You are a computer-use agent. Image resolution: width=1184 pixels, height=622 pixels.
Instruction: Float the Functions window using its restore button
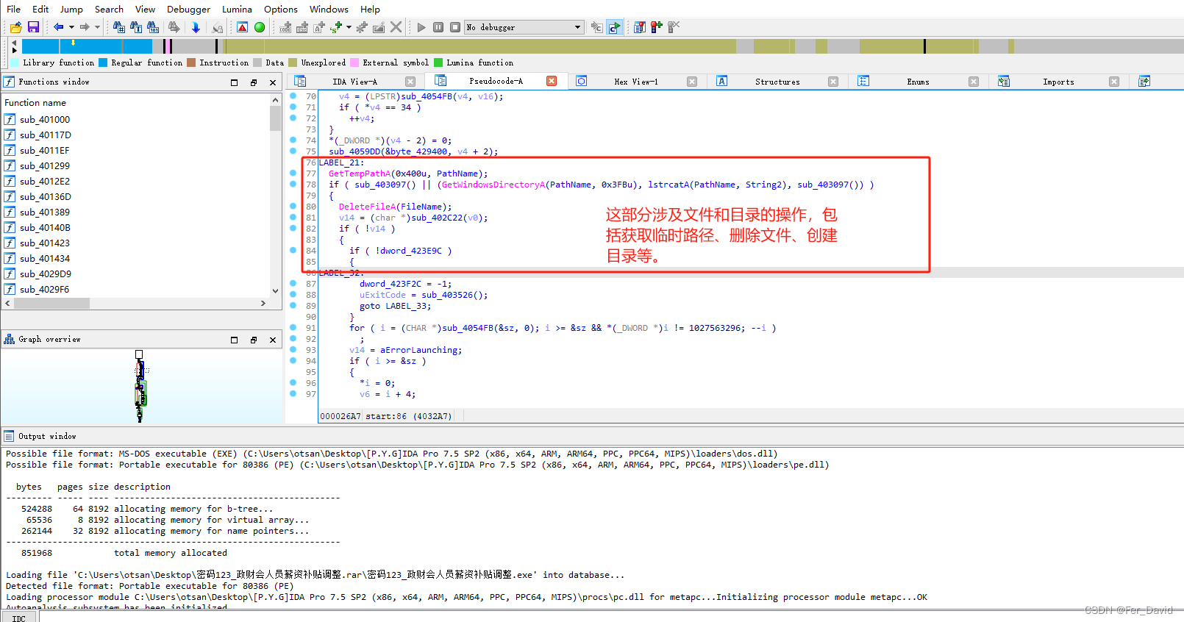254,82
